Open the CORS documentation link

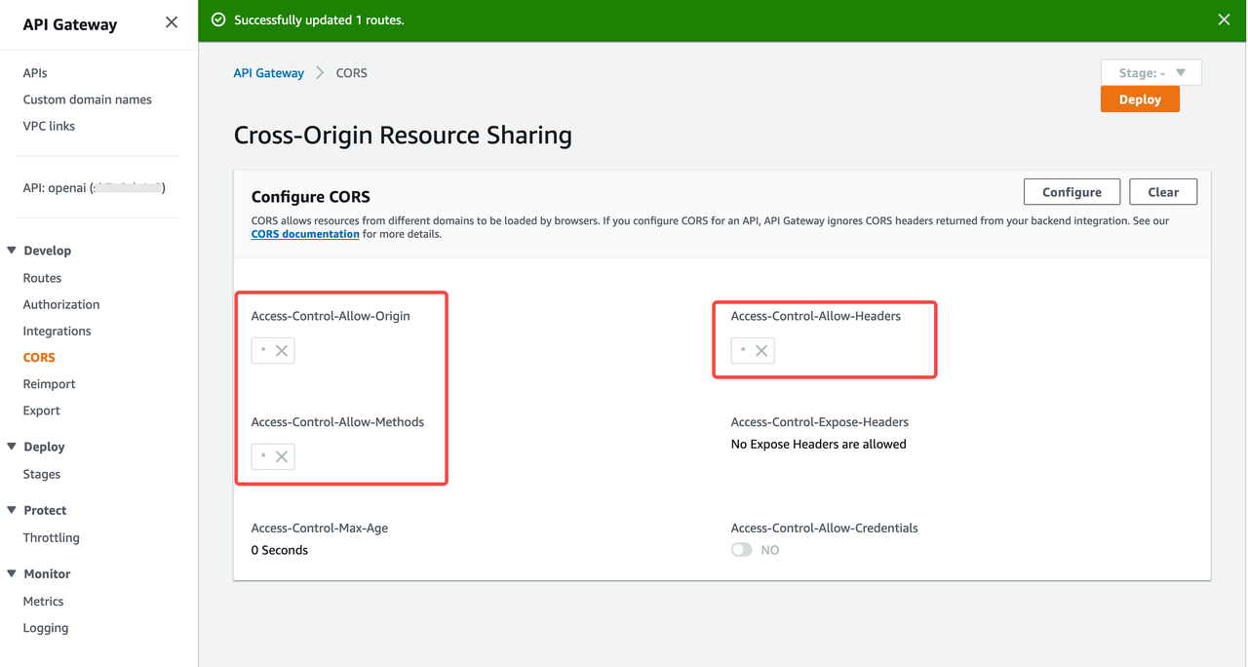[x=305, y=234]
